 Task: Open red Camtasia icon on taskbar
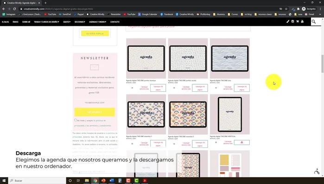[x=128, y=180]
